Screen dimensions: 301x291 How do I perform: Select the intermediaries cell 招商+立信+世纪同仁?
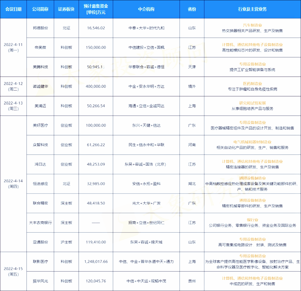coord(146,223)
